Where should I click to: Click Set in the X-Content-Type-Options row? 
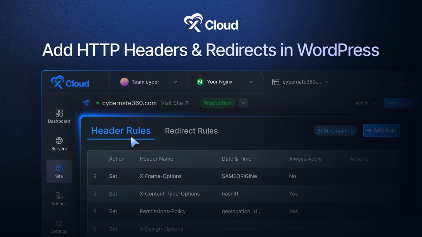click(113, 194)
